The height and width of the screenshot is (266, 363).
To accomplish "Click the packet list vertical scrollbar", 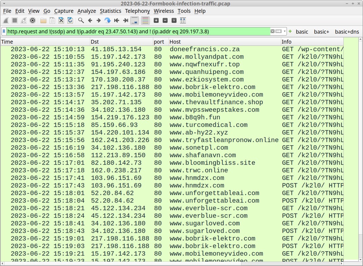I will tap(360, 149).
